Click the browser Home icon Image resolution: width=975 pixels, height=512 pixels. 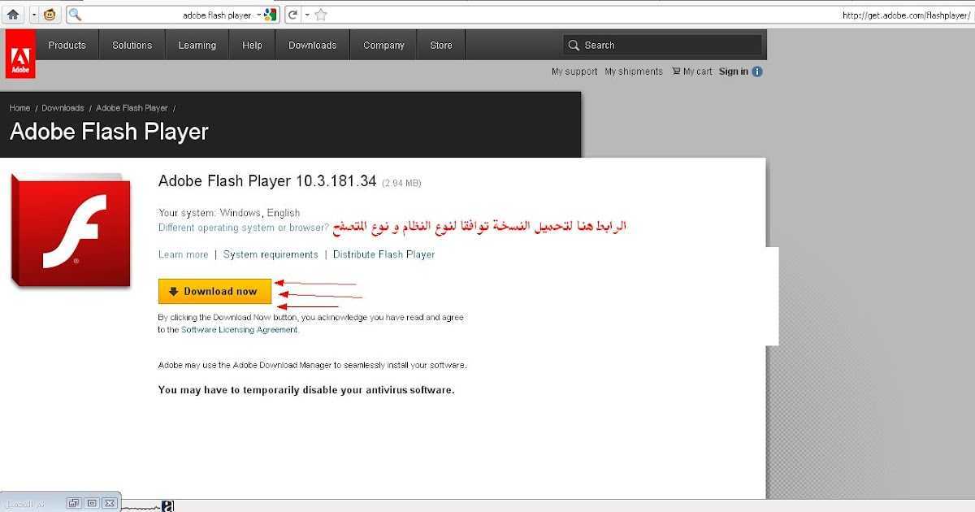pos(13,15)
